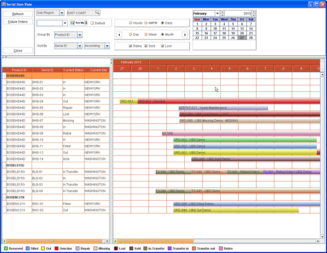The image size is (327, 253).
Task: Select the Daily radio button
Action: click(x=163, y=23)
